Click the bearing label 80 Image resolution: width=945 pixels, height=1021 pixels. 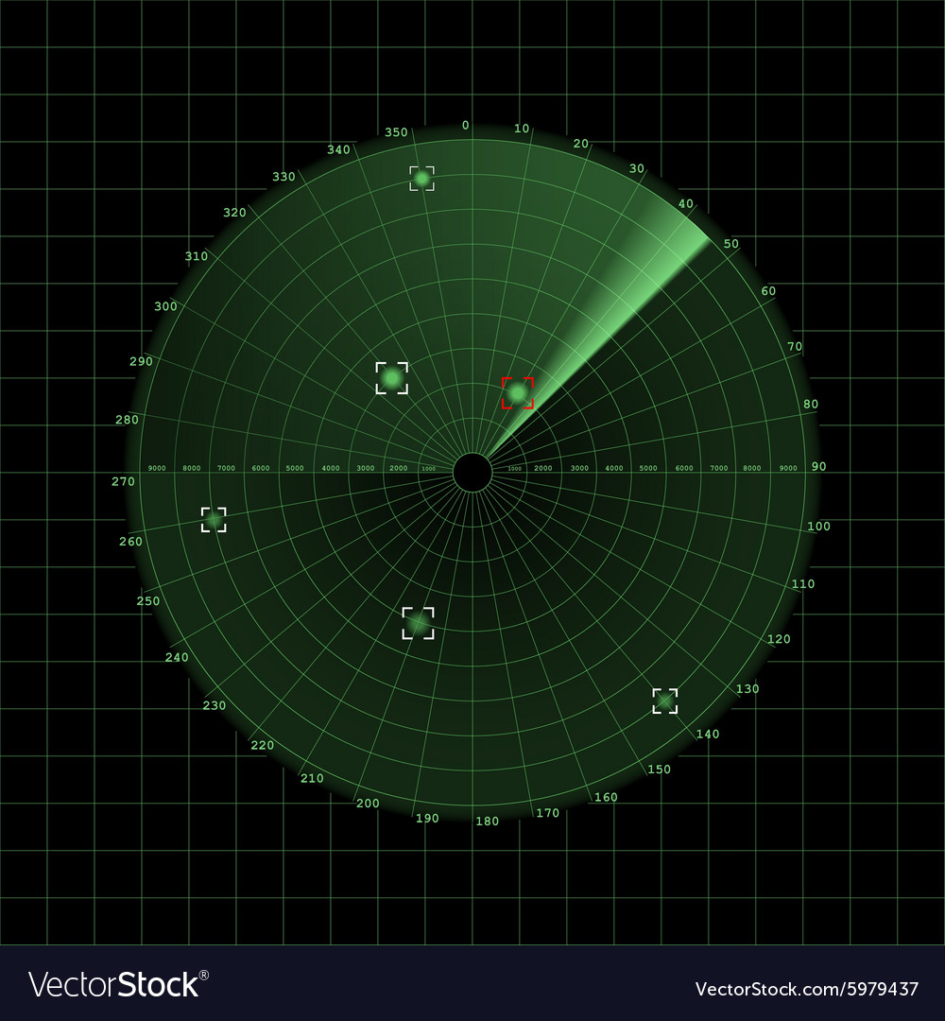pyautogui.click(x=811, y=404)
